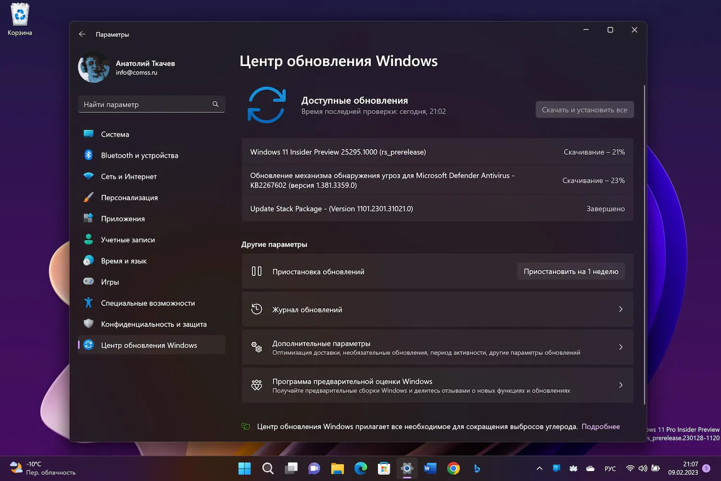Viewport: 721px width, 481px height.
Task: Pause updates with Приостановить на 1 неделю
Action: point(571,271)
